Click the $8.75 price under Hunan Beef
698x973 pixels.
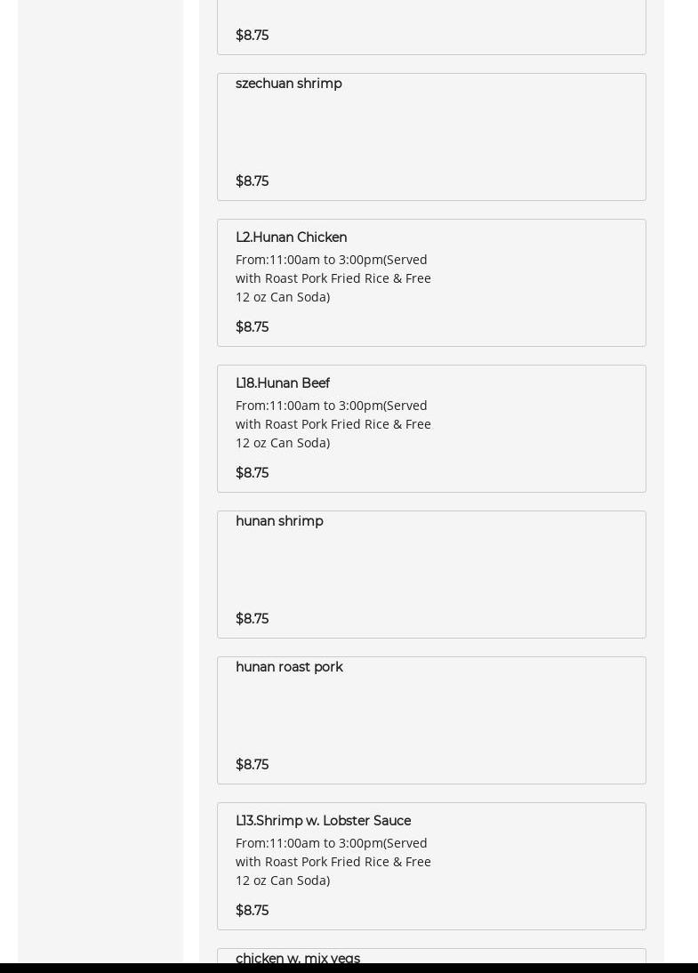point(252,473)
